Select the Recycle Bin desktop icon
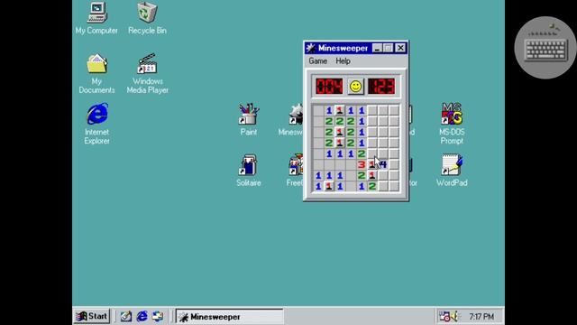This screenshot has height=325, width=577. pyautogui.click(x=147, y=19)
